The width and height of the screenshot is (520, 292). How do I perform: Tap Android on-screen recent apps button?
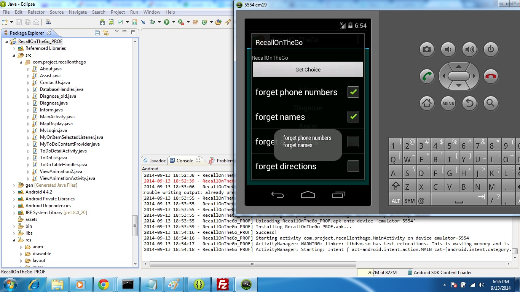338,195
